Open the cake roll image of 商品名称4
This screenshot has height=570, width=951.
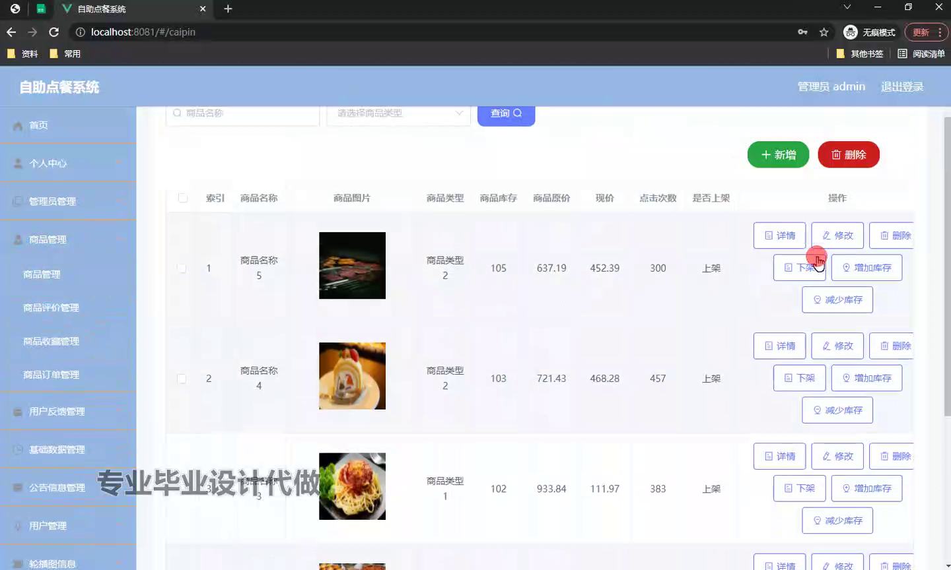pyautogui.click(x=352, y=376)
